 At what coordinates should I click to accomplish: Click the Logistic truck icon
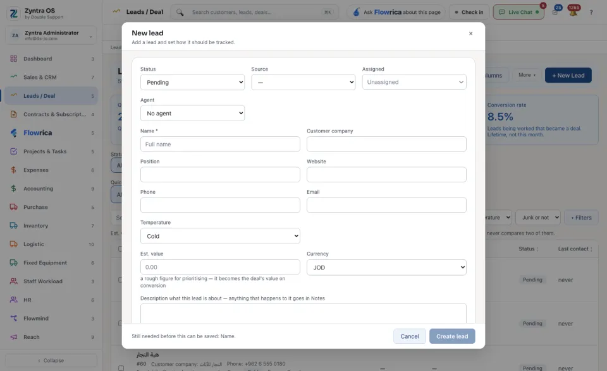(x=13, y=244)
